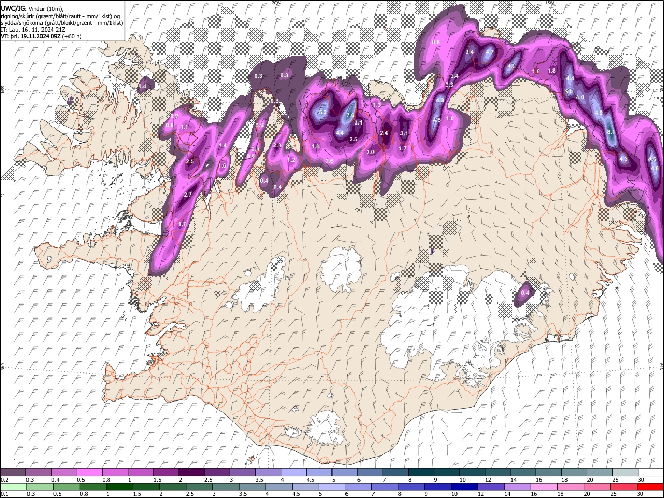Image resolution: width=664 pixels, height=498 pixels.
Task: Select upper legend swatch starting at 8
Action: point(421,473)
